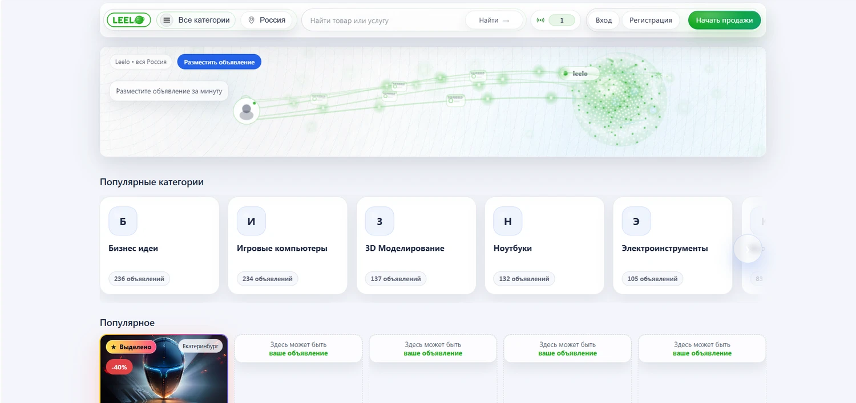The width and height of the screenshot is (856, 403).
Task: Click the user avatar icon in banner
Action: [247, 111]
